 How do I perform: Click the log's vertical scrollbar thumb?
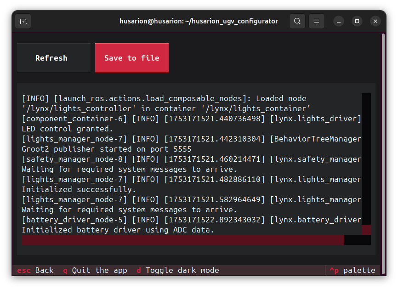pos(366,230)
